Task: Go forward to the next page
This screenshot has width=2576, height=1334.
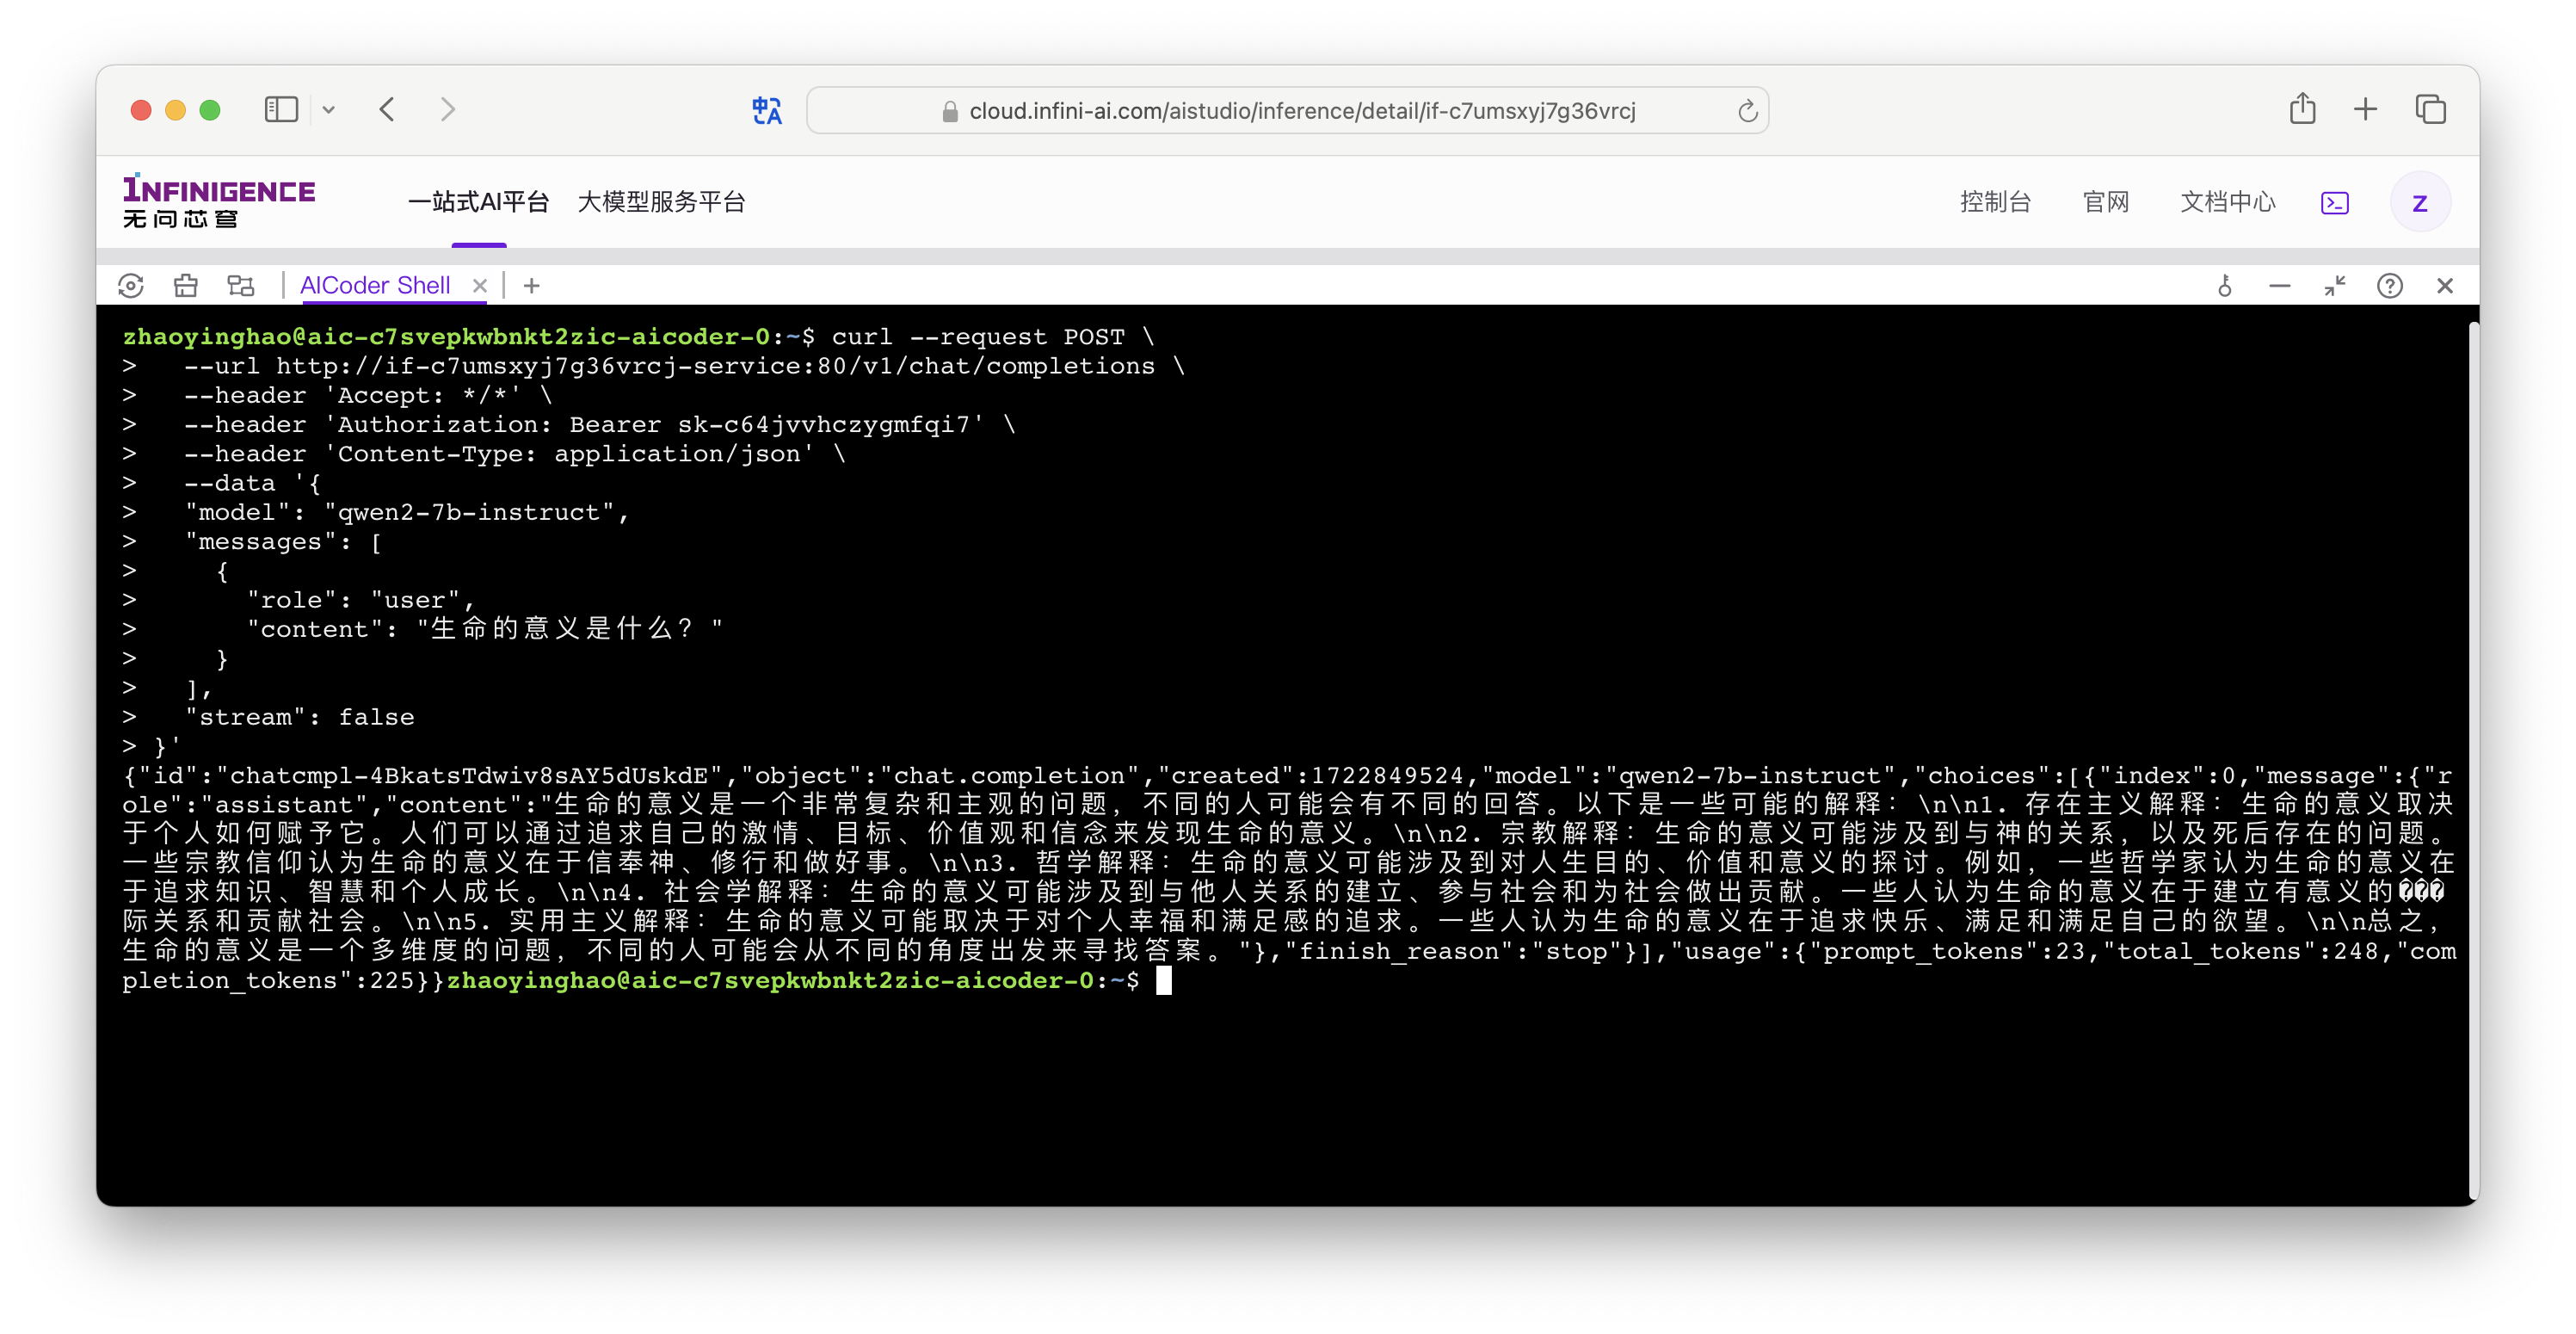Action: [x=447, y=109]
